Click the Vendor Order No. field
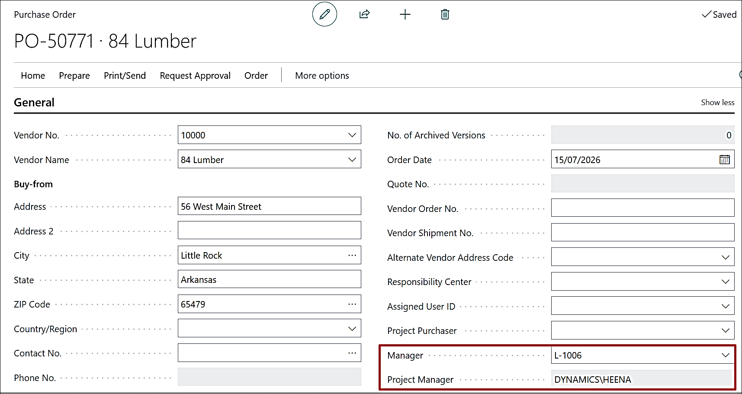 (642, 208)
